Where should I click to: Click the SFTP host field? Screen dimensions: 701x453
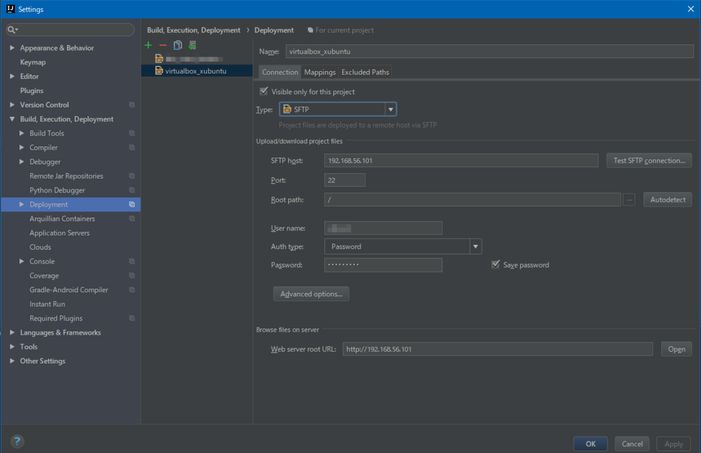pyautogui.click(x=461, y=160)
